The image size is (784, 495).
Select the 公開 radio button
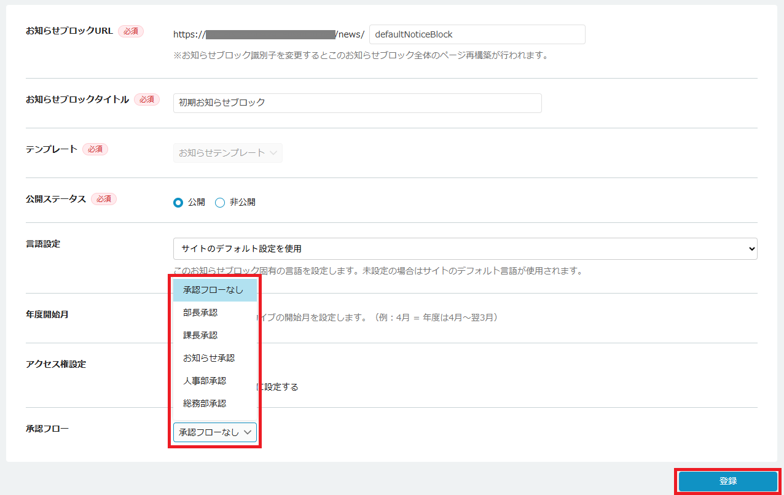(178, 203)
